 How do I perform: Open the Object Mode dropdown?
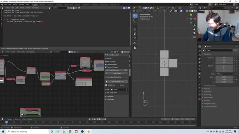[x=139, y=11]
